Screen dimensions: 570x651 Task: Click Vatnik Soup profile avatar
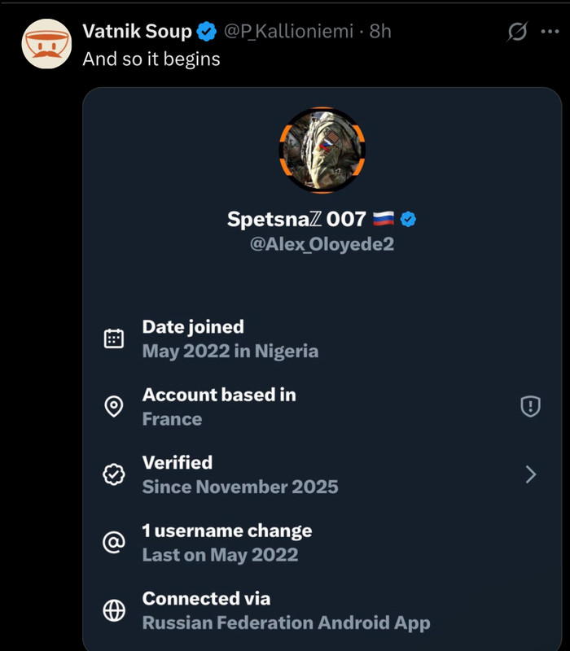[45, 44]
